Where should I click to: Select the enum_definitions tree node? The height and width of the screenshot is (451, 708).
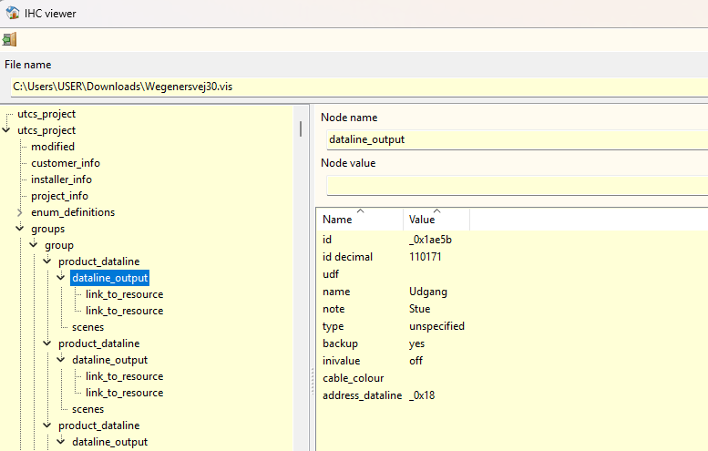[73, 212]
